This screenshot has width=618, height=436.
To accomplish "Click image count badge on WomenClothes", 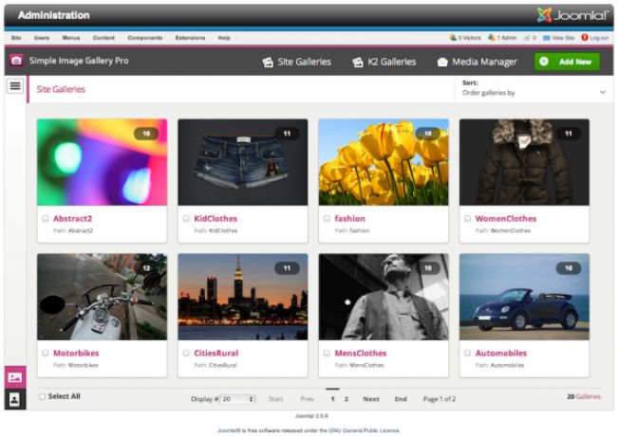I will pos(569,134).
